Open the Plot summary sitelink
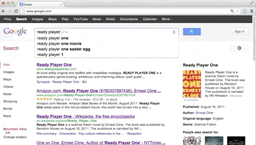 47,134
